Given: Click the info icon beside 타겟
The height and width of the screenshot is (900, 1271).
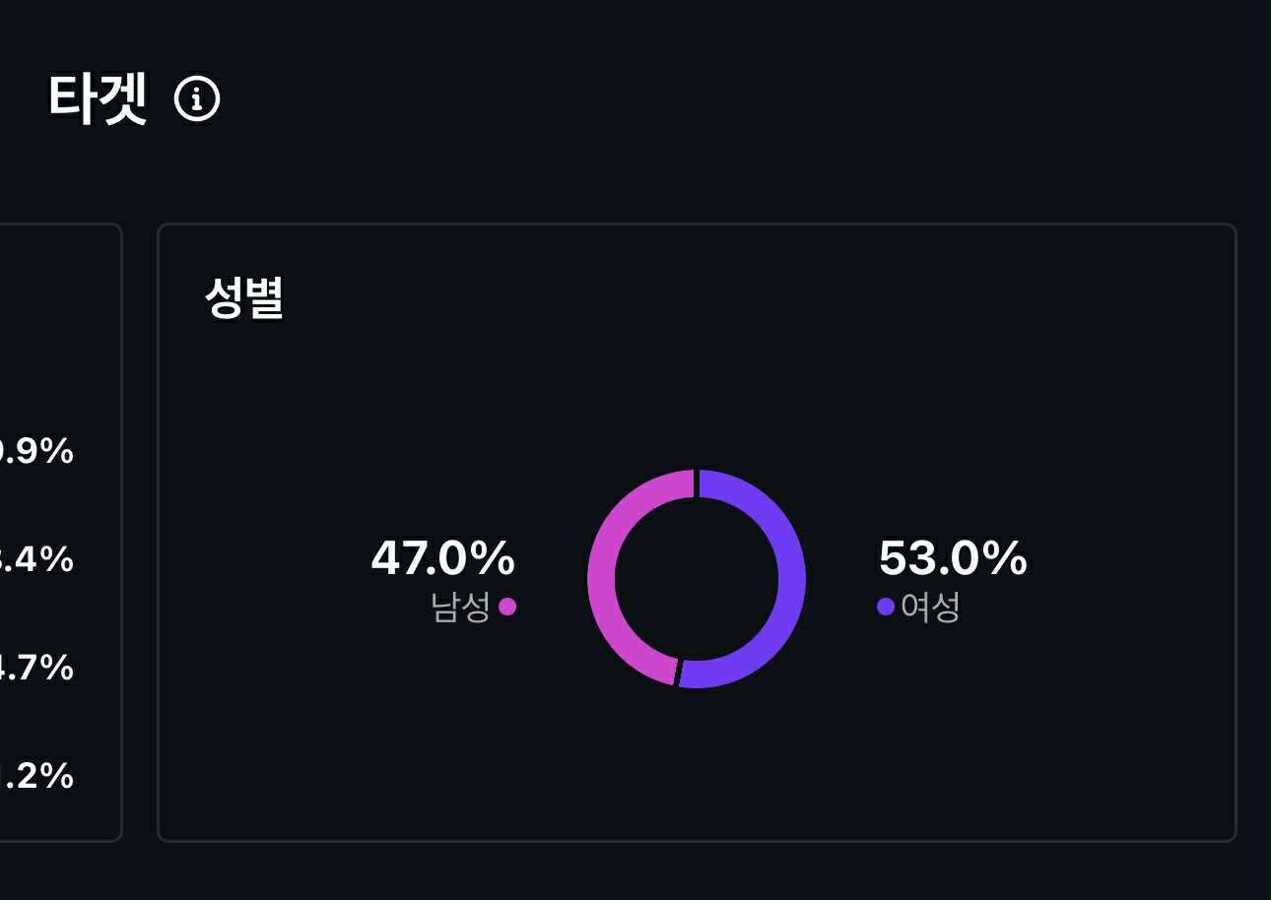Looking at the screenshot, I should pyautogui.click(x=197, y=98).
